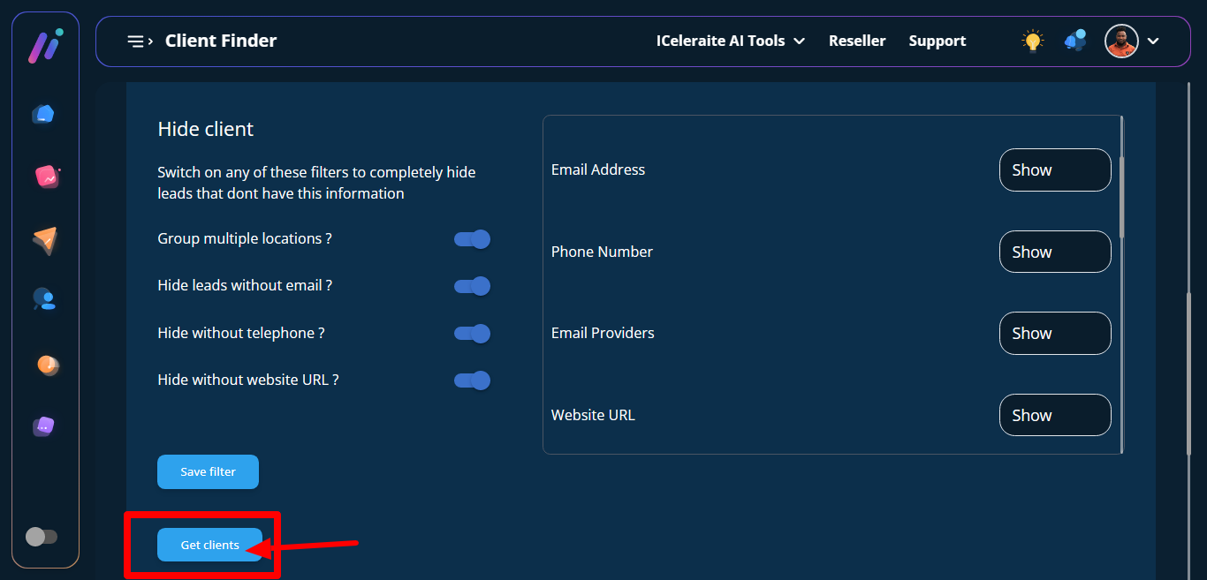The width and height of the screenshot is (1207, 580).
Task: Open the Reseller menu item
Action: (x=856, y=41)
